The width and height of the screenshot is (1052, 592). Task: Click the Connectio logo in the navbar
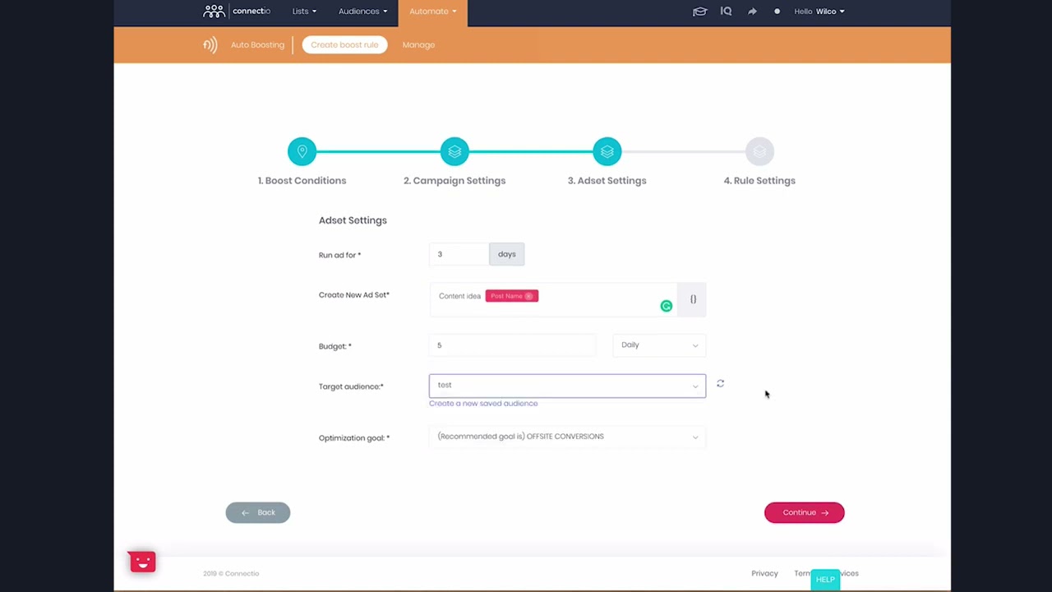coord(237,12)
